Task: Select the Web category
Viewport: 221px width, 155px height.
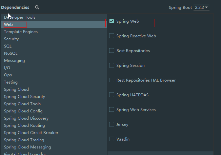Action: [54, 25]
